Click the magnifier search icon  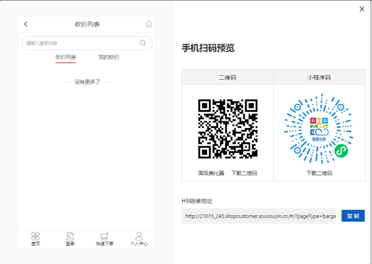coord(142,43)
